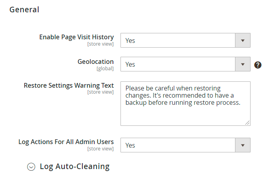The height and width of the screenshot is (179, 272).
Task: Click [store view] label under Log Actions For All Admin Users
Action: (100, 149)
